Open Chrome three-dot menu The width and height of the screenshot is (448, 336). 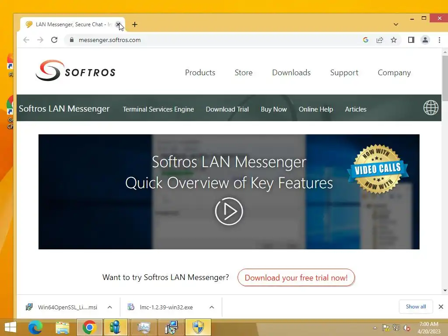[x=439, y=40]
